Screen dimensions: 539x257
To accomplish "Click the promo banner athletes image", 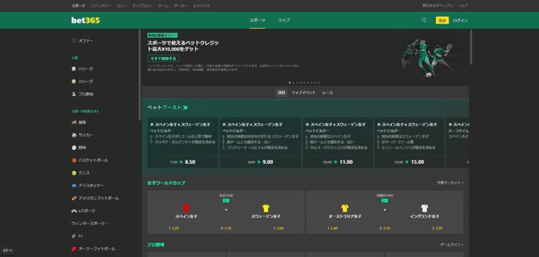I will (x=427, y=57).
